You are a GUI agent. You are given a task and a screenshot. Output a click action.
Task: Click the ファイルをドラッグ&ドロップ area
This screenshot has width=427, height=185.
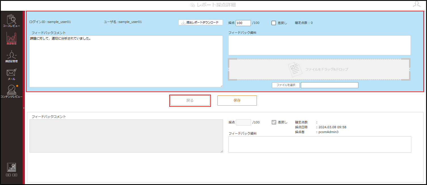320,69
